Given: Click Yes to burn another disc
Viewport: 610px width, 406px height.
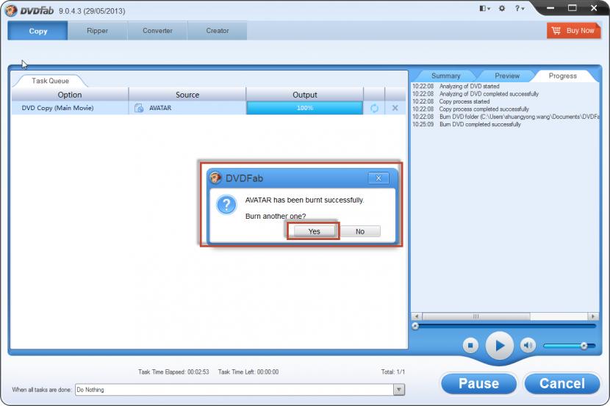Looking at the screenshot, I should (x=314, y=231).
